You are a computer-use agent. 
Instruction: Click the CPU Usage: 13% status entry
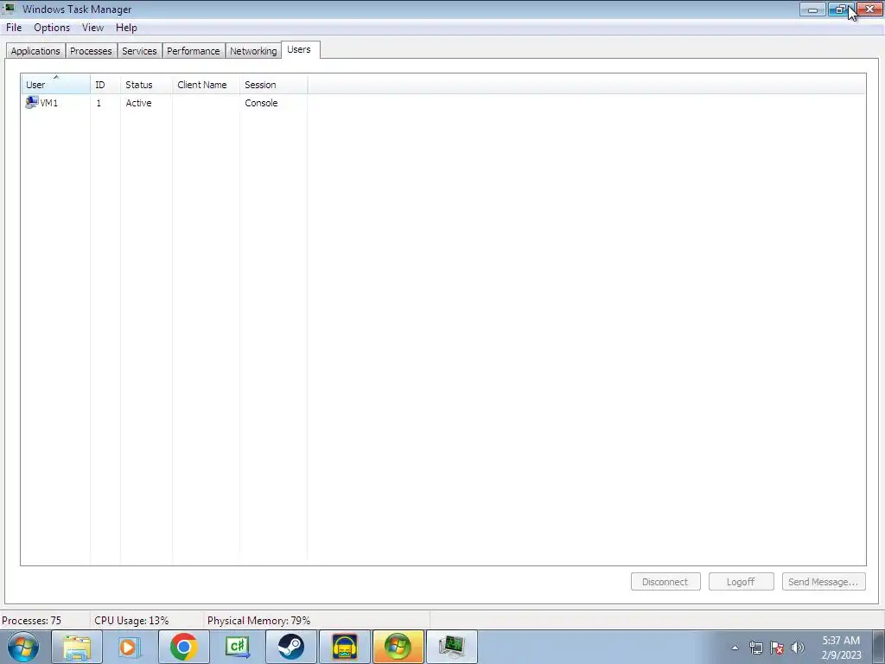131,621
